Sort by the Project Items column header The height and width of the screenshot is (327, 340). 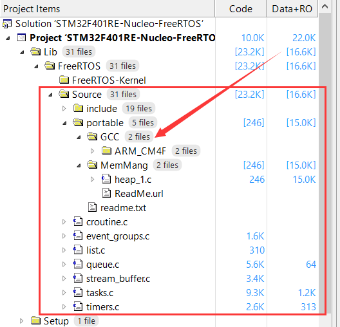(x=108, y=8)
